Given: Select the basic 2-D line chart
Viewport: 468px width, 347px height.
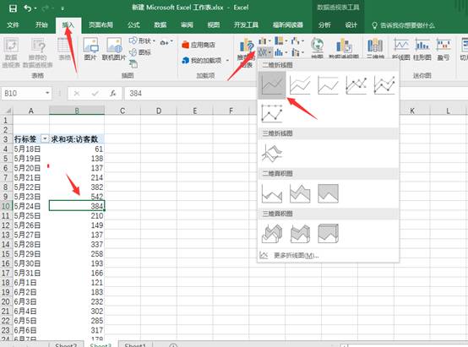Looking at the screenshot, I should point(272,85).
